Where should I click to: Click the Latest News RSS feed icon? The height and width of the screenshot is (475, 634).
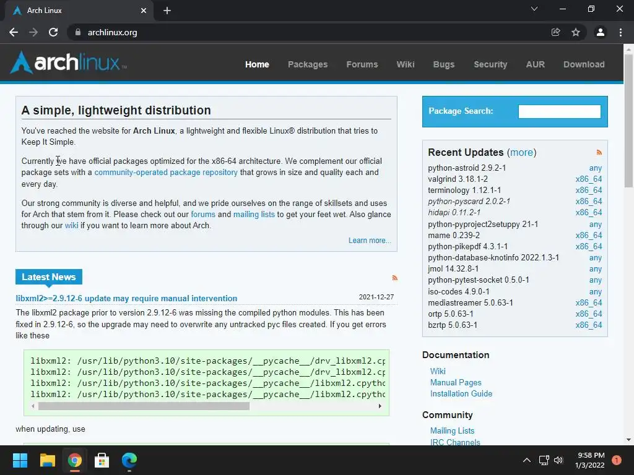coord(394,278)
